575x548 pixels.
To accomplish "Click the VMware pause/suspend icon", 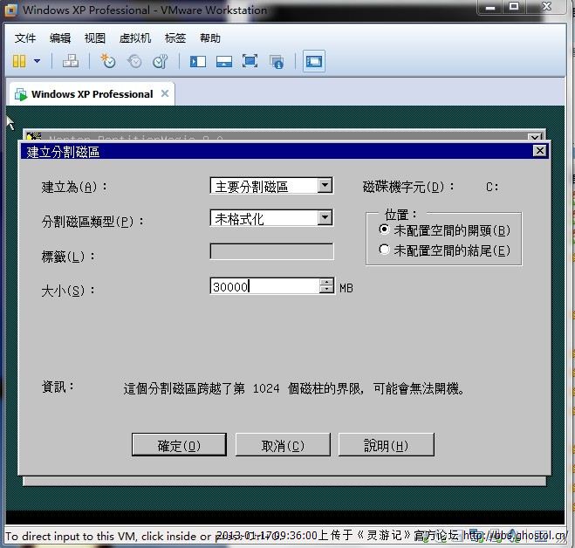I will pos(19,61).
